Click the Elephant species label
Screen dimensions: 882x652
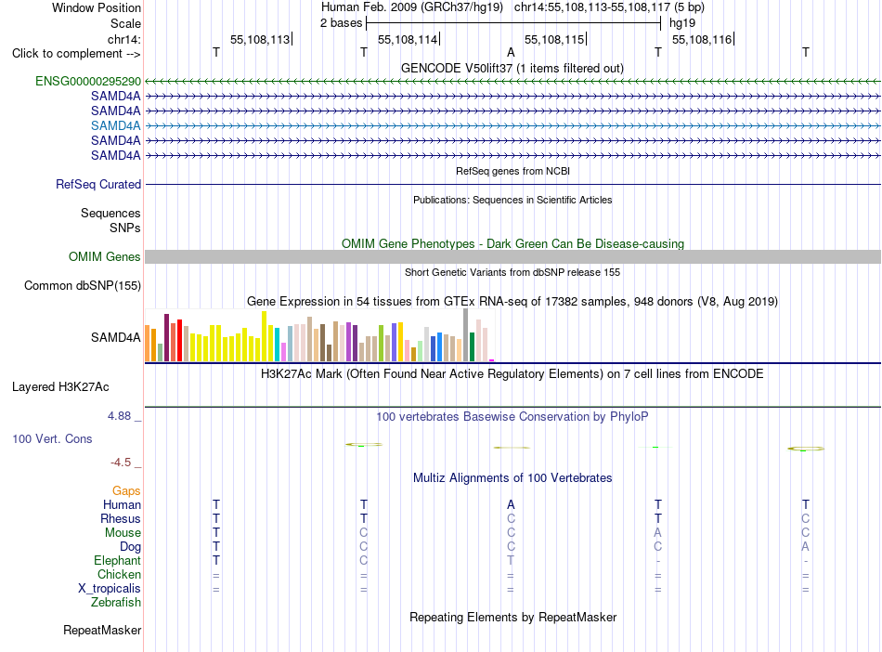118,561
